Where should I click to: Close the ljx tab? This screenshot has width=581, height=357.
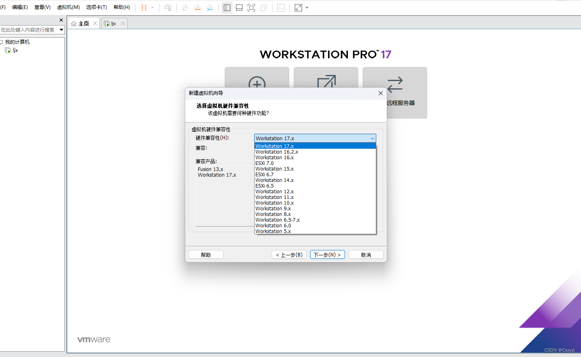click(123, 24)
